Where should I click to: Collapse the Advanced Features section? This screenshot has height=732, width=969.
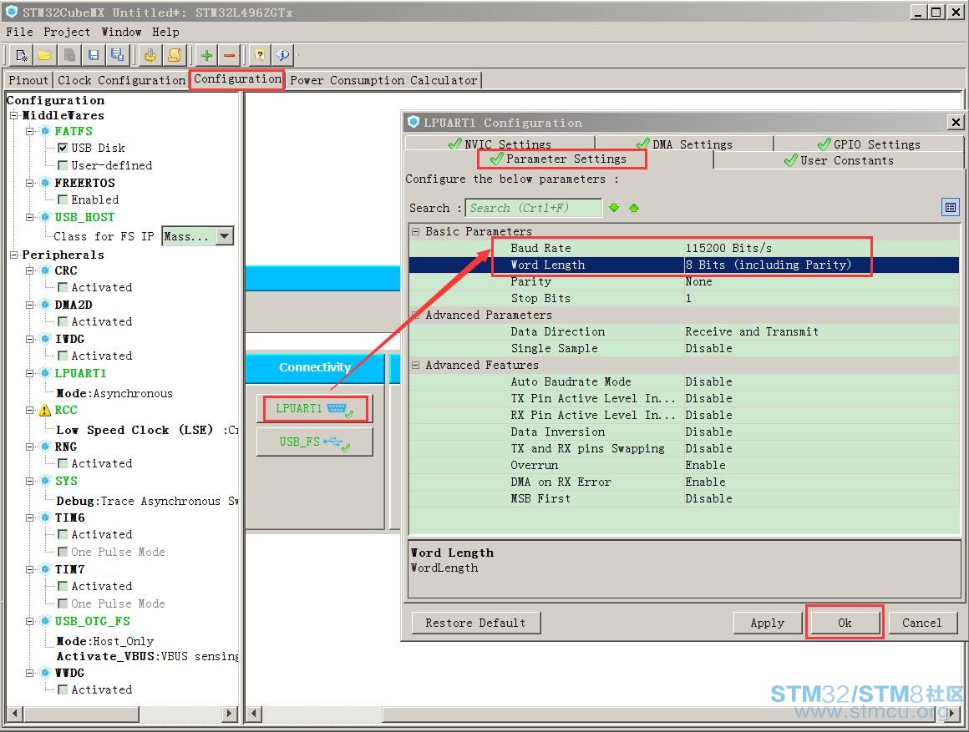click(416, 365)
